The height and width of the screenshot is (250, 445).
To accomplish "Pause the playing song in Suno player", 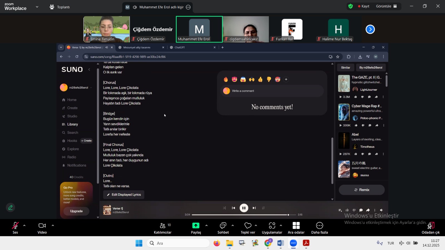I will pyautogui.click(x=244, y=208).
